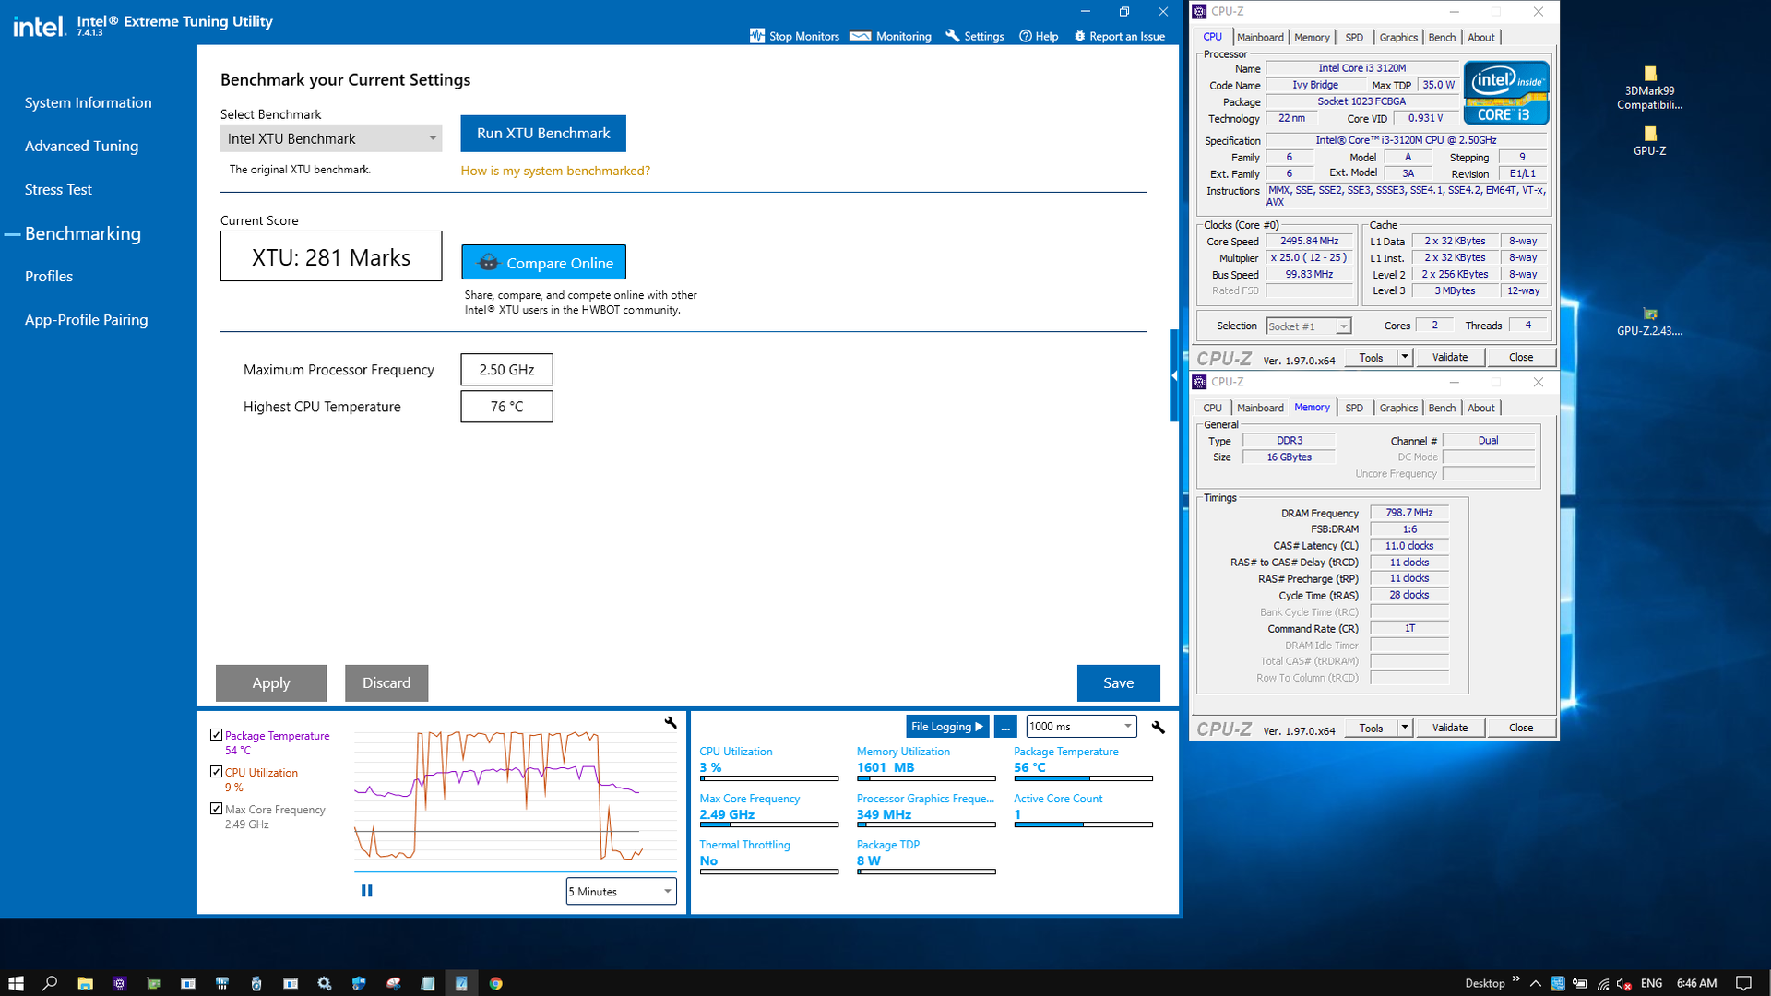Click Intel XTU tray icon
Screen dimensions: 1771x996
pos(1558,983)
